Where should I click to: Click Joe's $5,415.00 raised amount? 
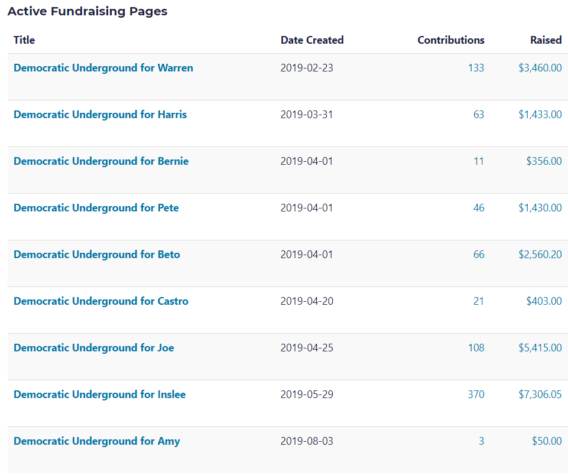[x=540, y=348]
